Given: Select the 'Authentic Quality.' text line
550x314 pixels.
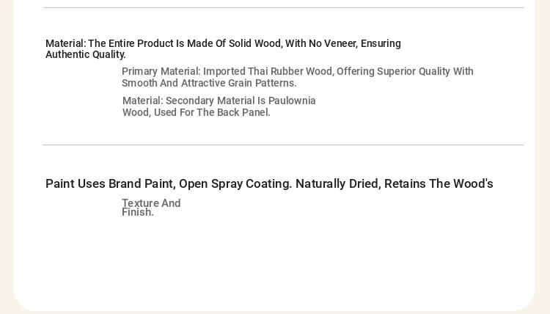Looking at the screenshot, I should (x=86, y=55).
